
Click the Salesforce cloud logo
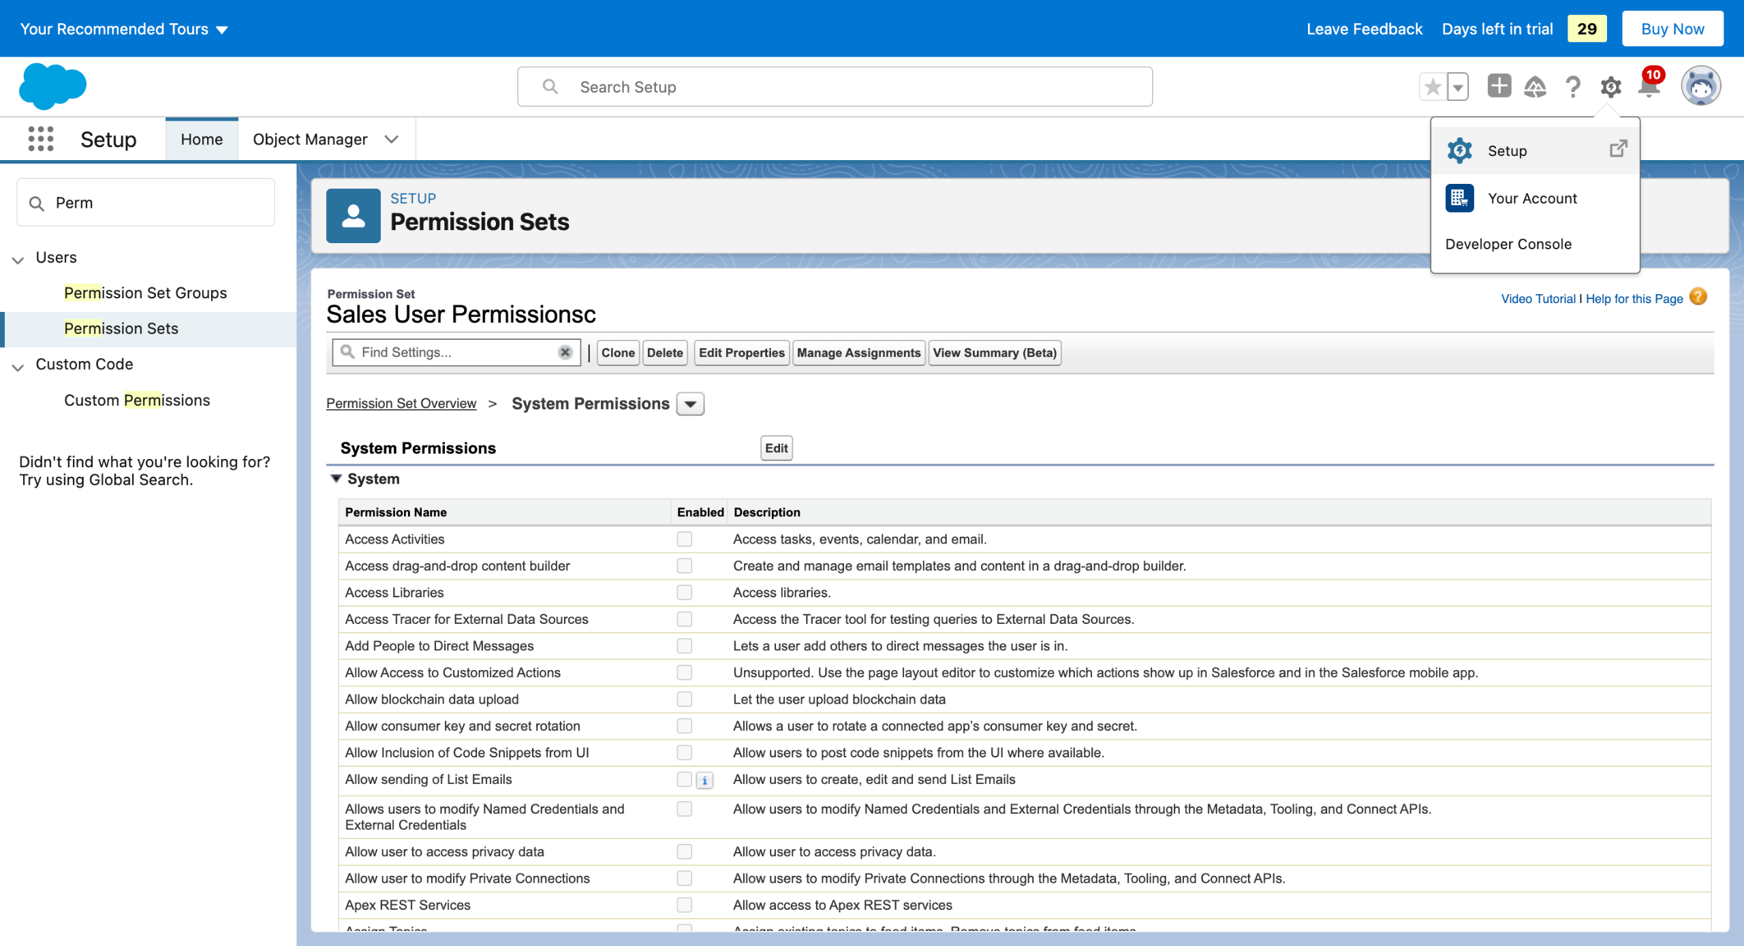pyautogui.click(x=52, y=86)
